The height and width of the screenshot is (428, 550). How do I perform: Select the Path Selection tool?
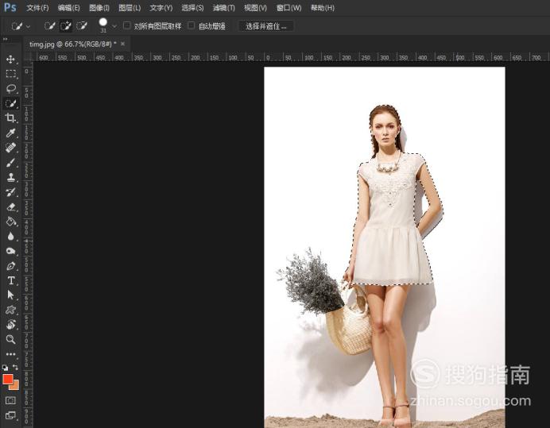(10, 295)
